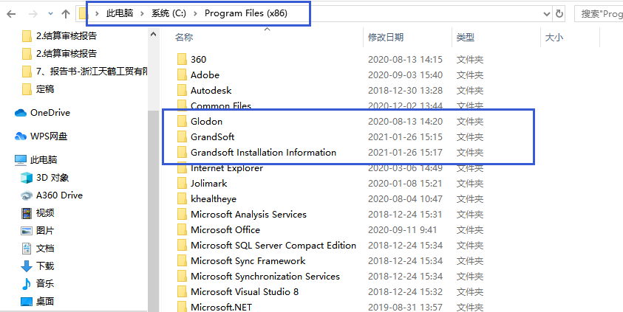Go back with the left arrow button
Viewport: 623px width, 312px height.
pos(11,14)
